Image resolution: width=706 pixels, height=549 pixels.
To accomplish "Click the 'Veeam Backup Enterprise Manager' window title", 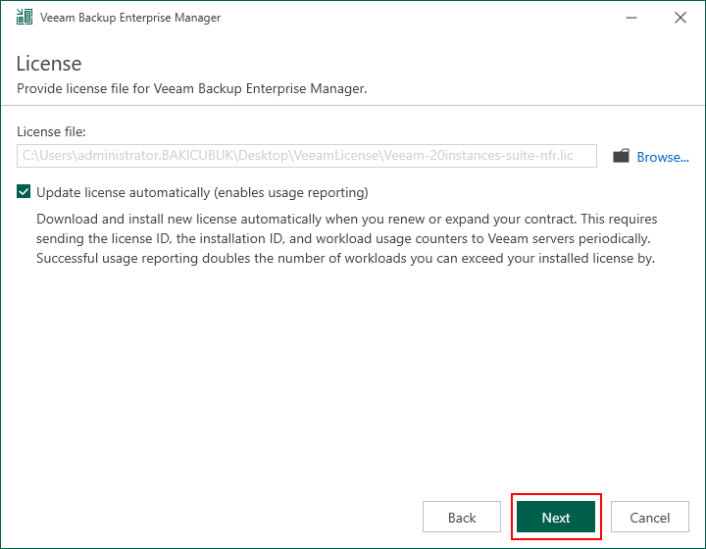I will click(x=130, y=18).
